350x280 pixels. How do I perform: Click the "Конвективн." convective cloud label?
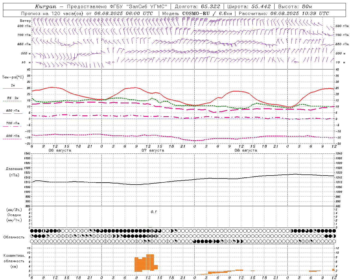click(x=14, y=256)
